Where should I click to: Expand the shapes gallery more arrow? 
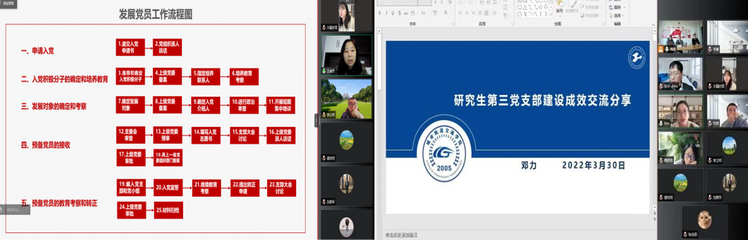point(550,14)
